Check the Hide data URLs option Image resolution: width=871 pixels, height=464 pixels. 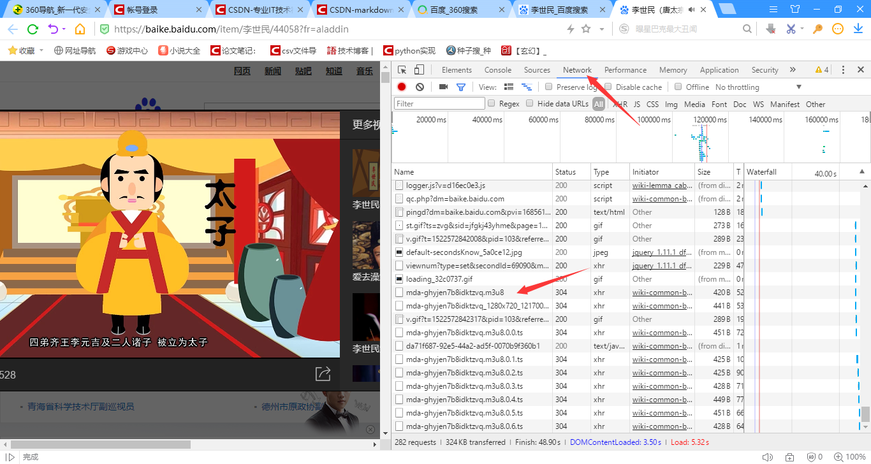click(529, 103)
